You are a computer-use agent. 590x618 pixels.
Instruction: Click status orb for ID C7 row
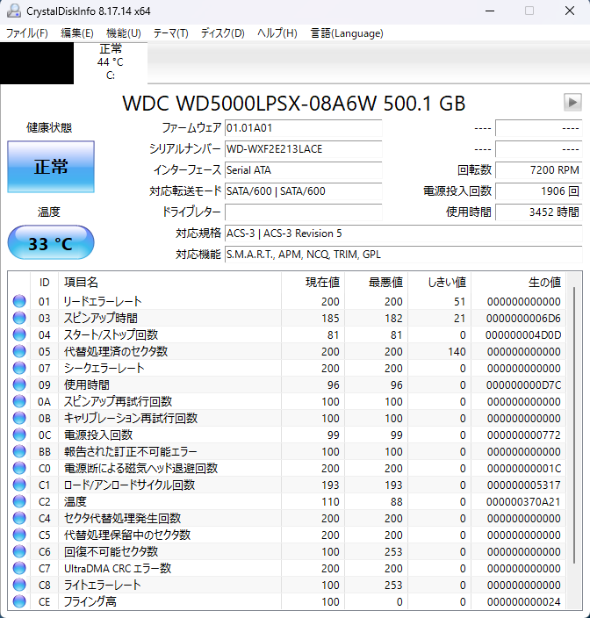coord(19,568)
